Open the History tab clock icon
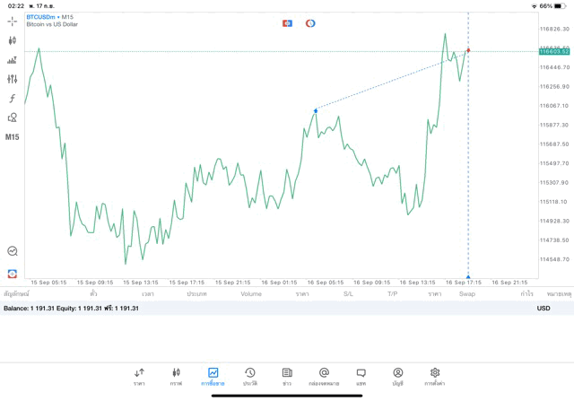This screenshot has height=401, width=574. point(250,376)
